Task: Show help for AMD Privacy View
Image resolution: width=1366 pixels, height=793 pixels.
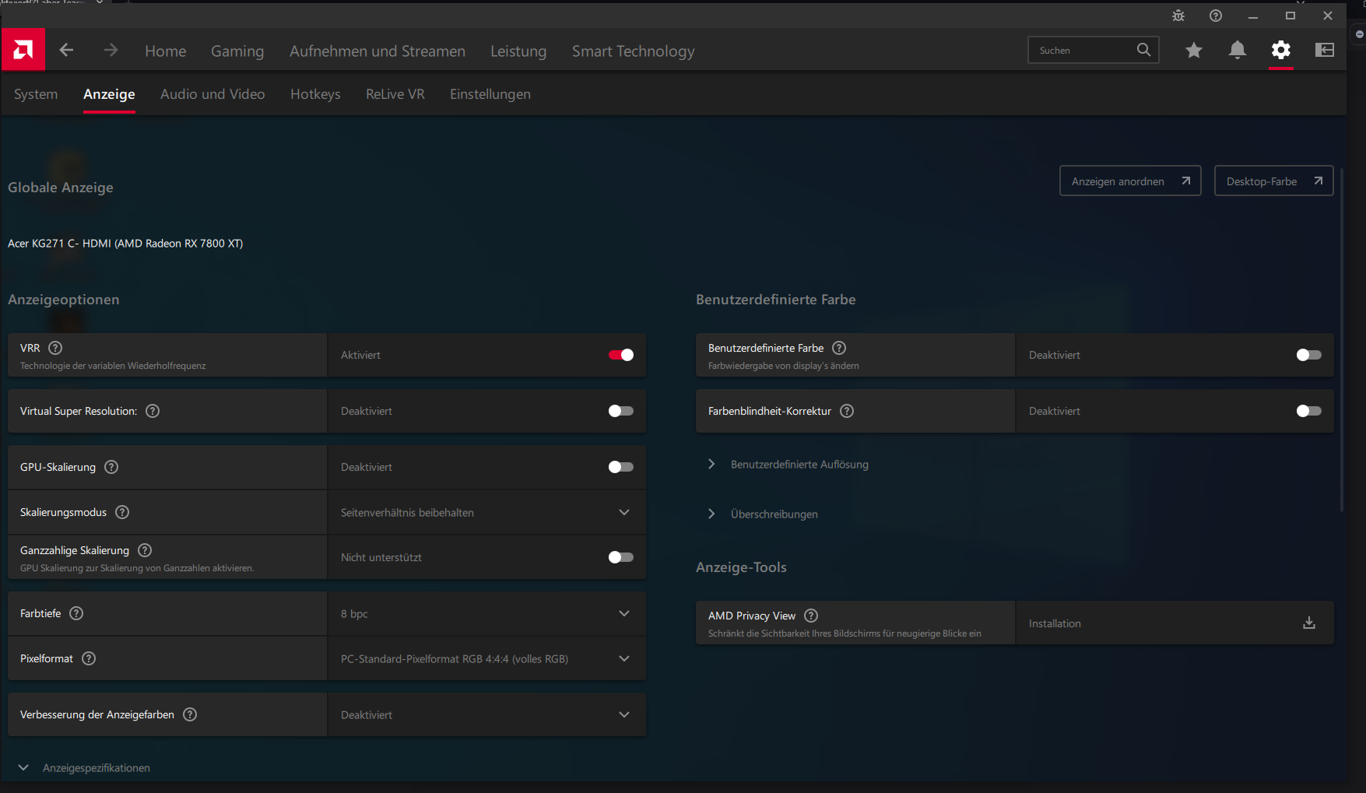Action: pyautogui.click(x=811, y=616)
